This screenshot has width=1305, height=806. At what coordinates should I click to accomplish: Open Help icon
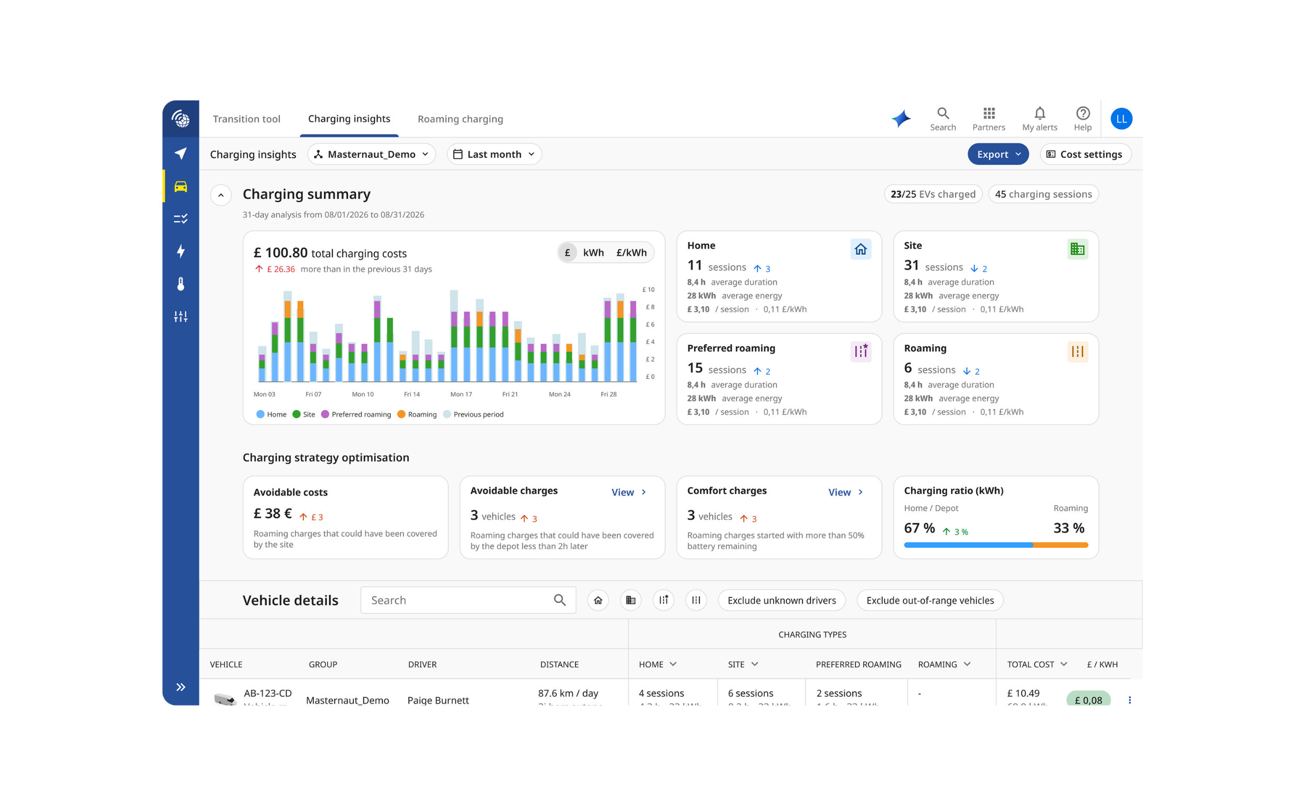(1083, 119)
